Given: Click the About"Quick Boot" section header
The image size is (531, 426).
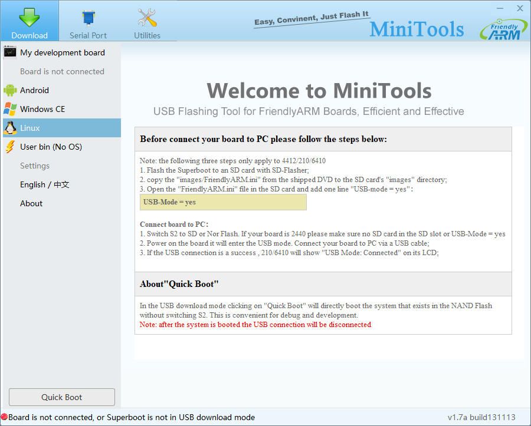Looking at the screenshot, I should pyautogui.click(x=323, y=284).
